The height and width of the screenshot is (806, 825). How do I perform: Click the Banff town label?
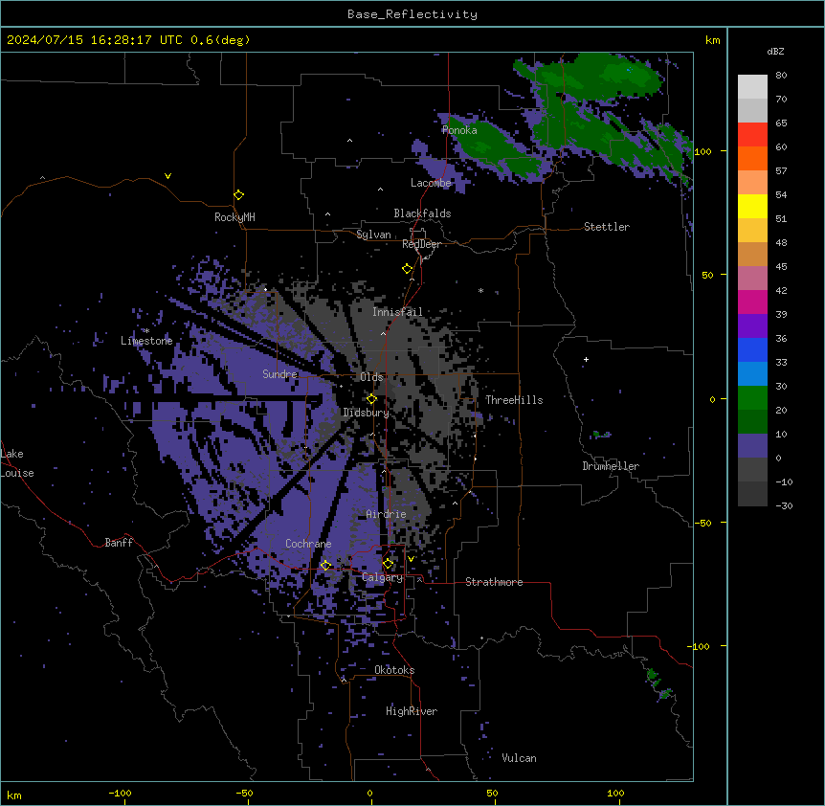click(119, 543)
